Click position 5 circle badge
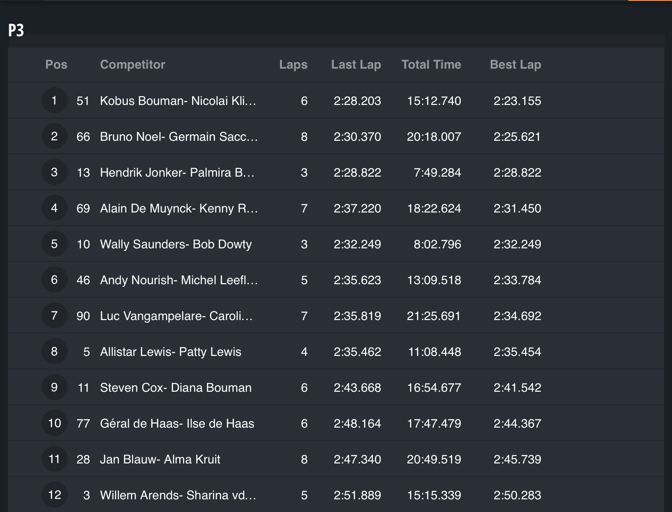Image resolution: width=672 pixels, height=512 pixels. tap(54, 244)
